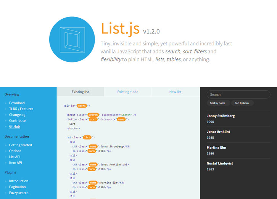Viewport: 277px width, 199px height.
Task: Switch to the Existing list tab
Action: [x=80, y=92]
